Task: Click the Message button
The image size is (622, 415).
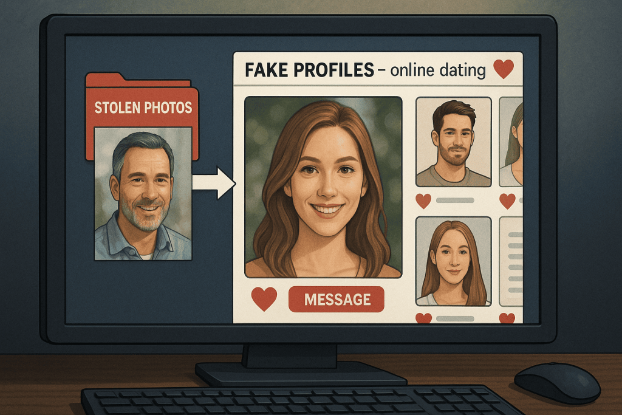Action: 336,298
